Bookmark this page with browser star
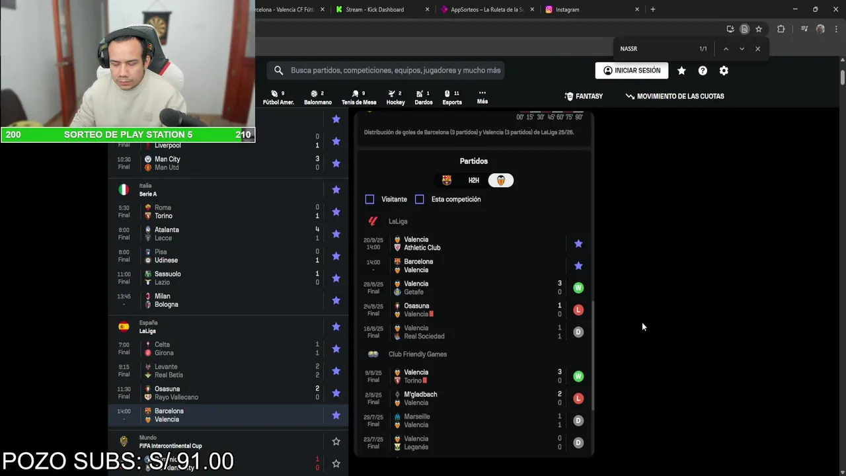This screenshot has width=846, height=476. [x=759, y=29]
